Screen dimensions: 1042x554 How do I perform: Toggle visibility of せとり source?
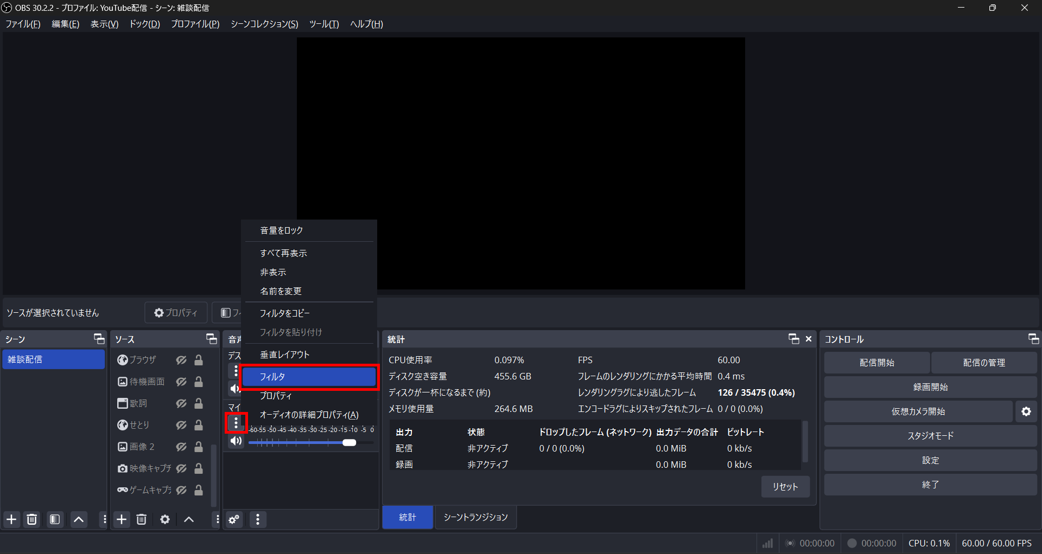(181, 425)
